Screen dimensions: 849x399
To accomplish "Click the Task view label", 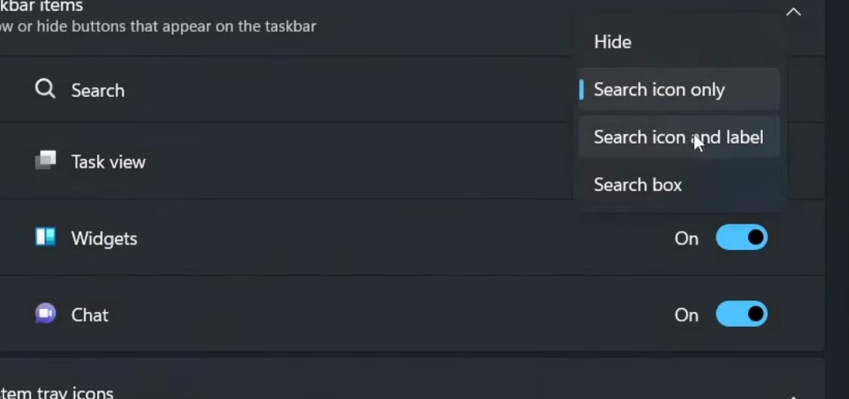I will pyautogui.click(x=108, y=161).
